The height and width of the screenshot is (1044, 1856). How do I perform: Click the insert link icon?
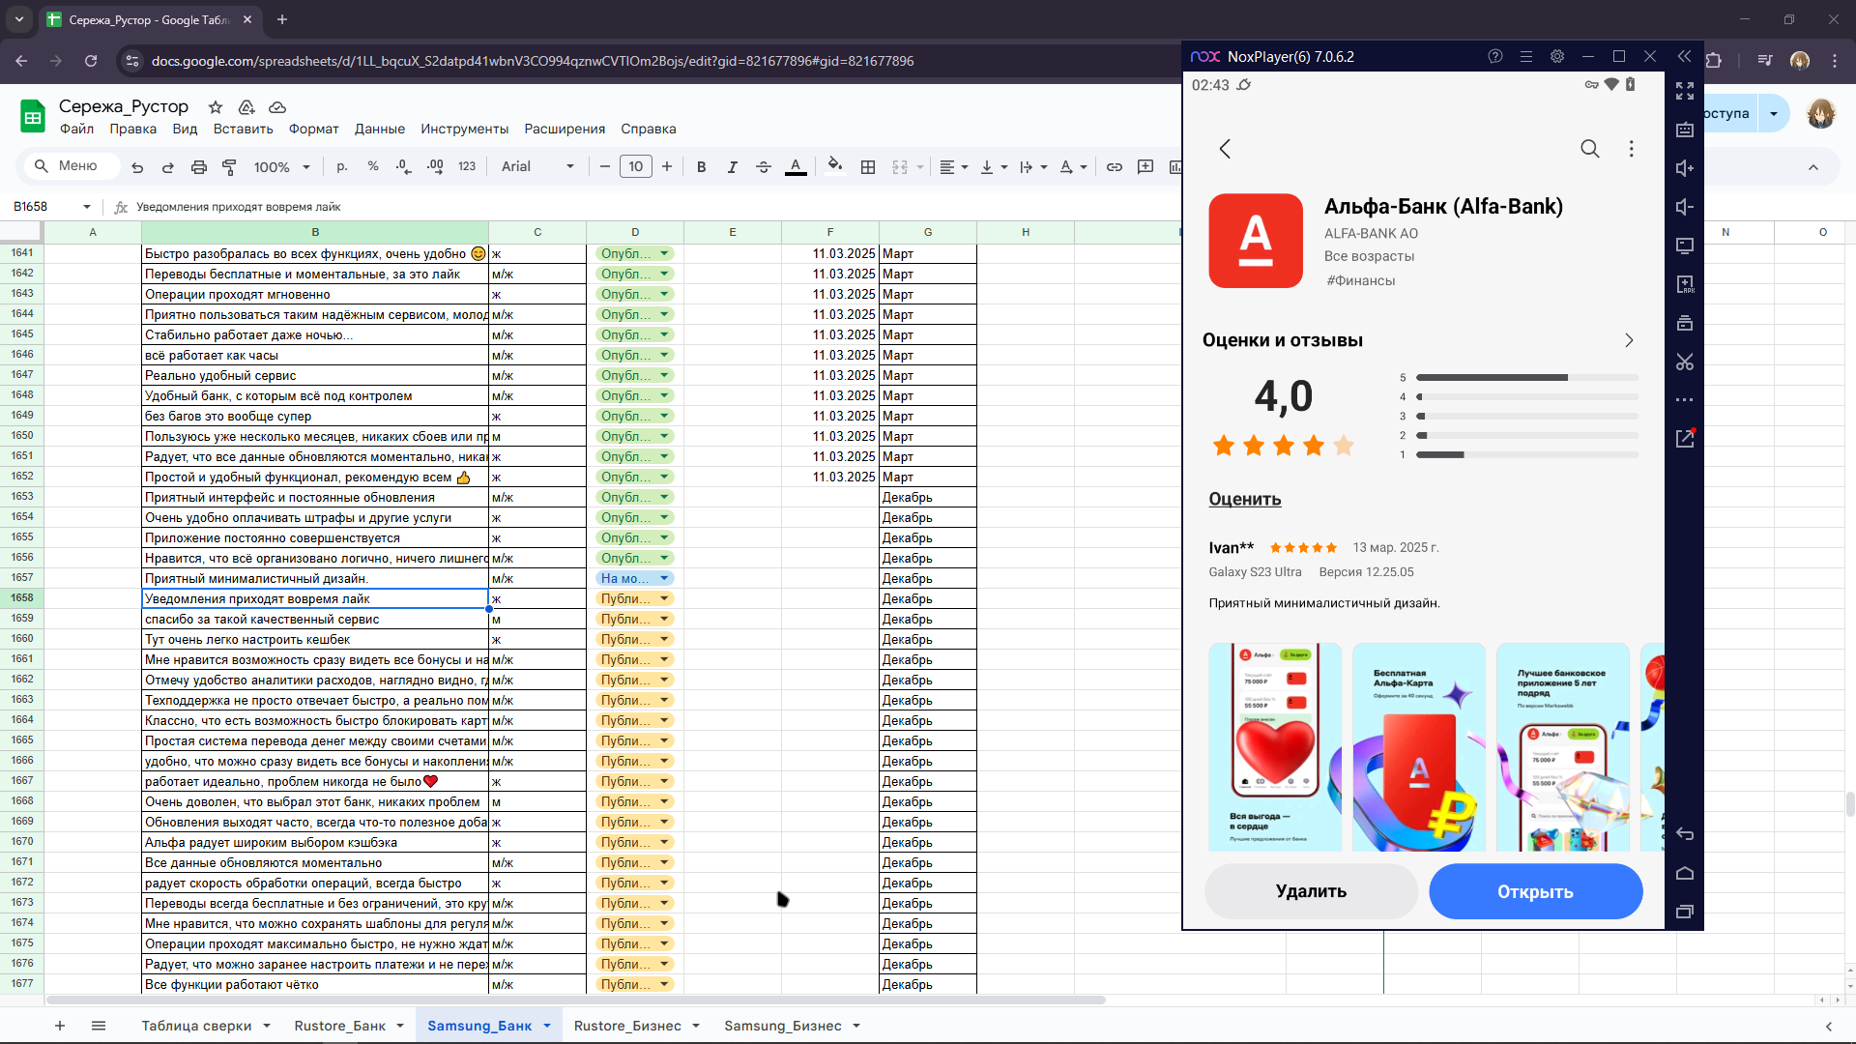(1115, 167)
